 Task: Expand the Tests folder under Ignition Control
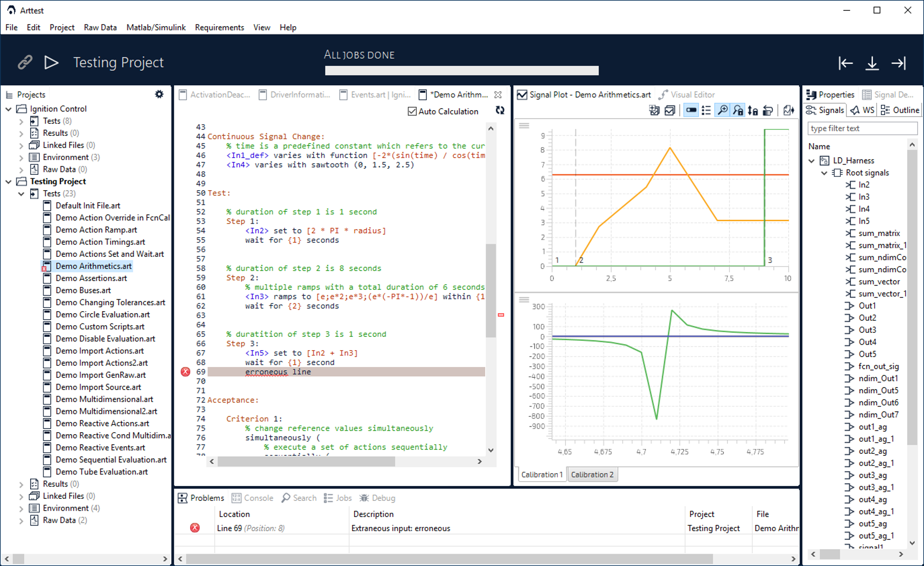pyautogui.click(x=21, y=121)
